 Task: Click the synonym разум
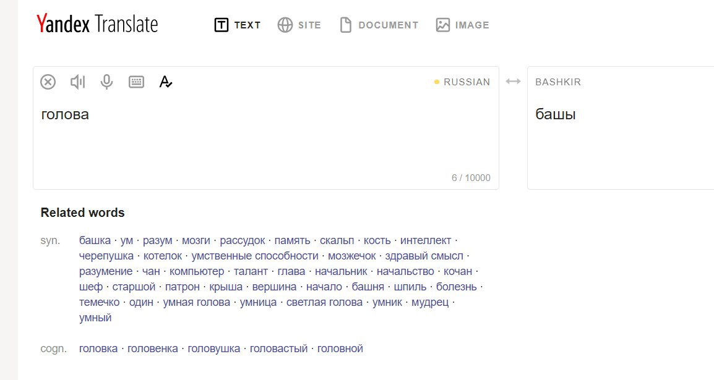[x=158, y=240]
